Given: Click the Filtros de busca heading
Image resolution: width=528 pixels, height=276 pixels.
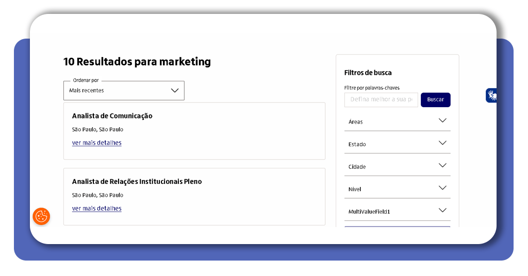Looking at the screenshot, I should (x=368, y=73).
